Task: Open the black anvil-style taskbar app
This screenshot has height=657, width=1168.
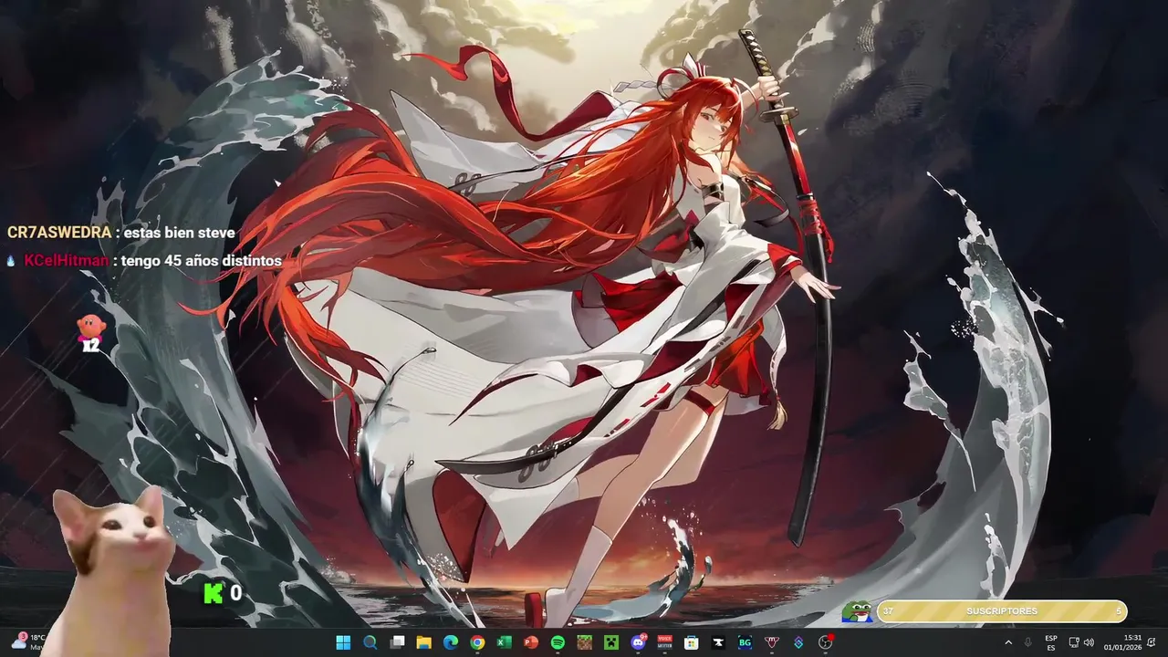Action: coord(718,642)
